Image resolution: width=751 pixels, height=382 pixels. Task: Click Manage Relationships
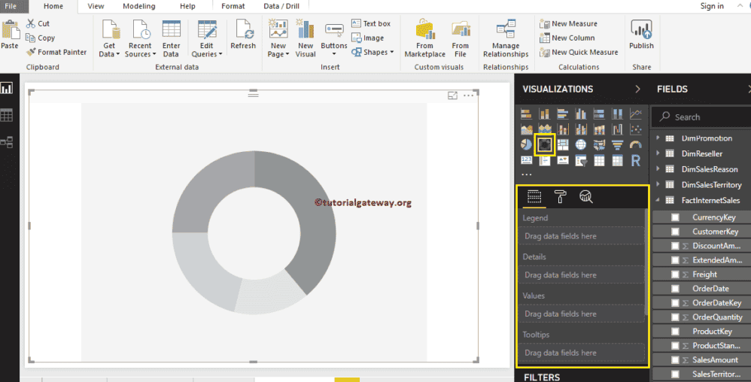pos(506,39)
